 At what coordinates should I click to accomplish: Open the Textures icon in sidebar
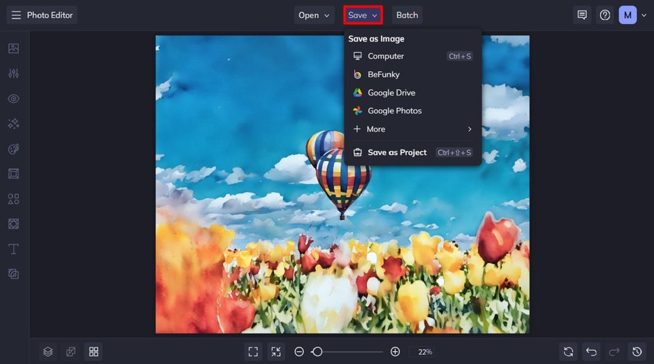(x=13, y=274)
